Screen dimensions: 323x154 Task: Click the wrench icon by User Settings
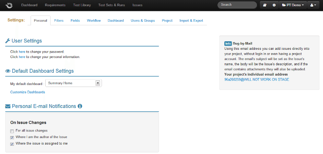click(x=8, y=41)
